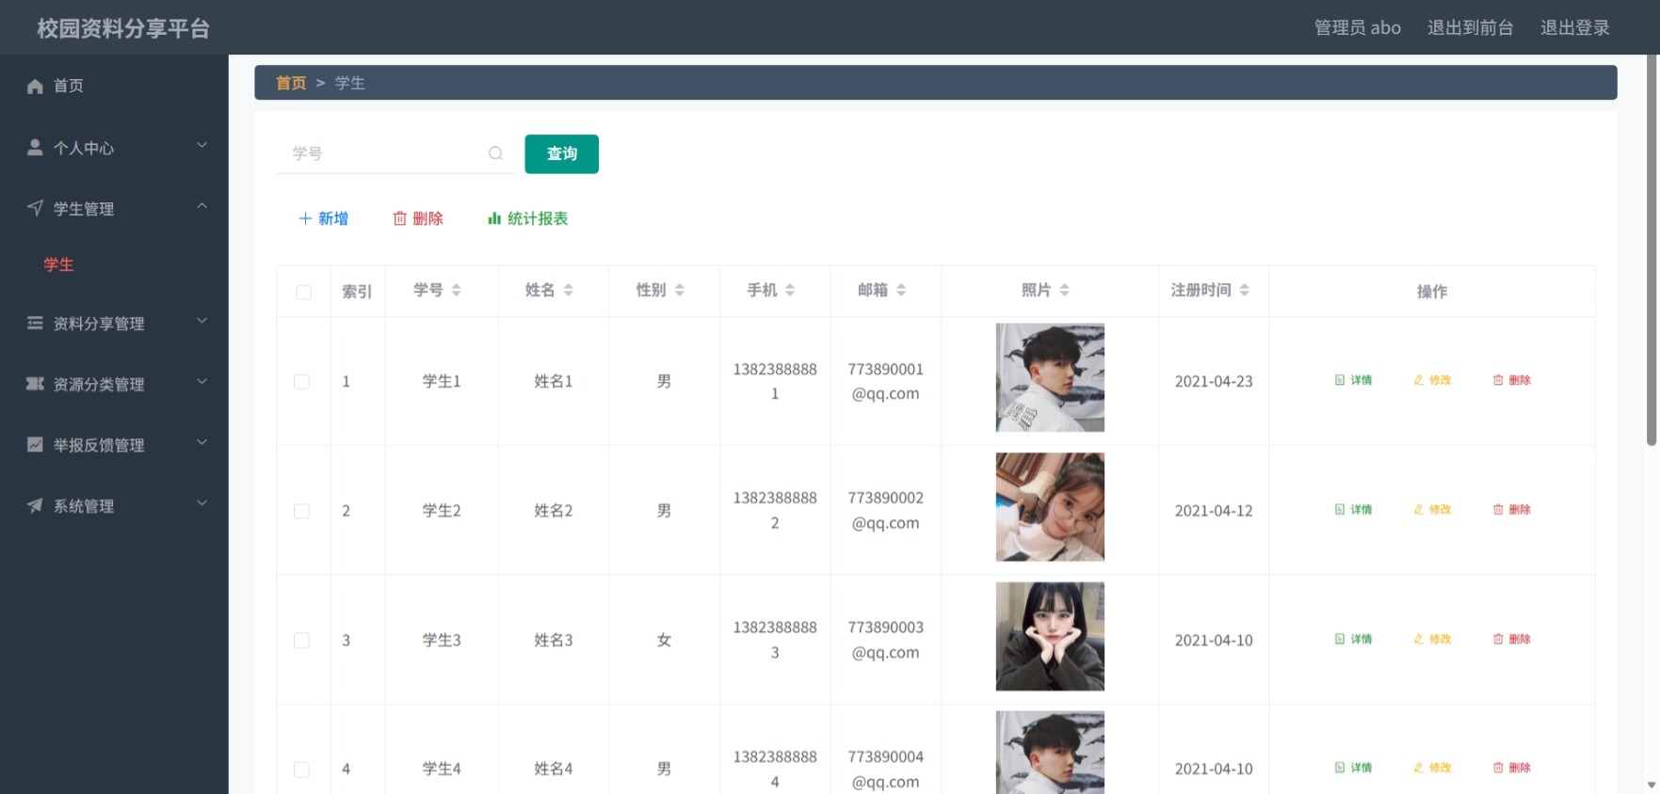View 详情 for 学生1
The height and width of the screenshot is (794, 1660).
1353,380
